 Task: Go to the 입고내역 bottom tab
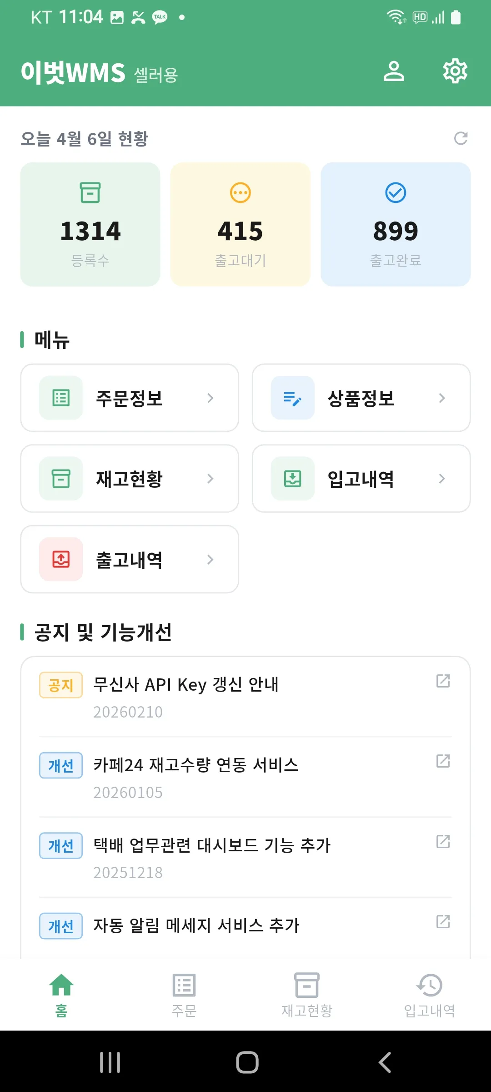click(430, 995)
